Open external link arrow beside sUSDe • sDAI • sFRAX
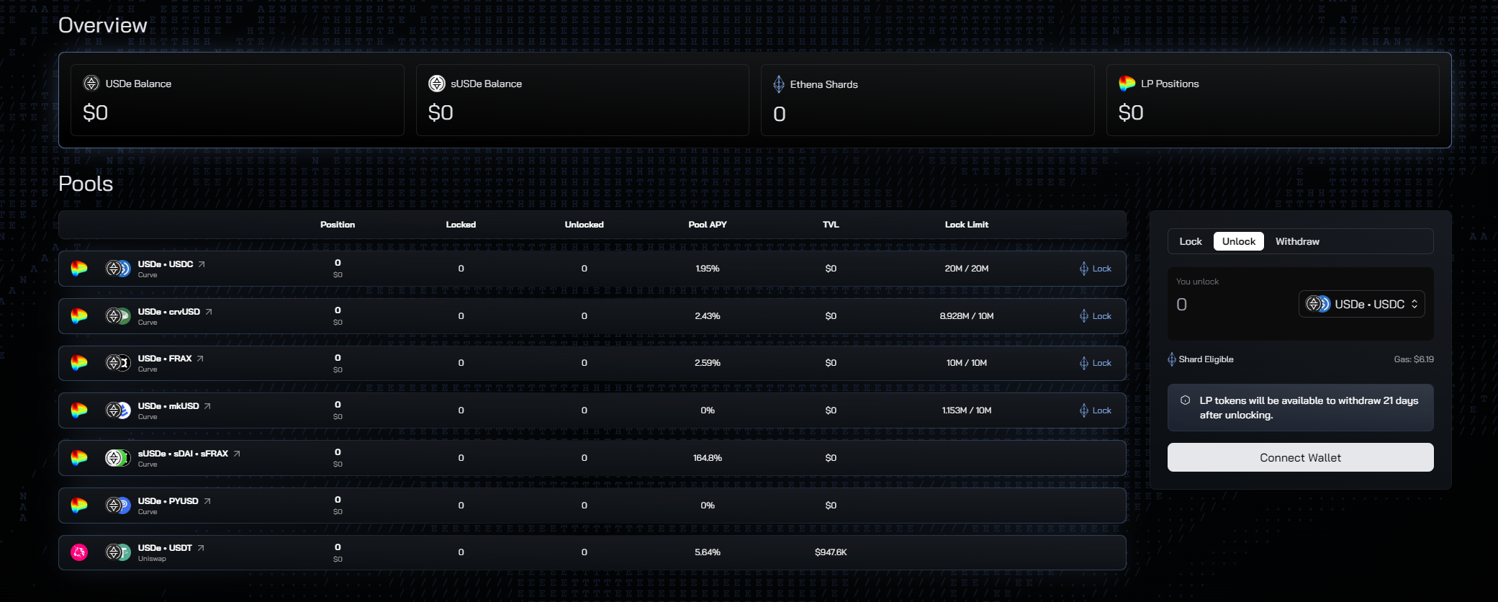 (237, 454)
